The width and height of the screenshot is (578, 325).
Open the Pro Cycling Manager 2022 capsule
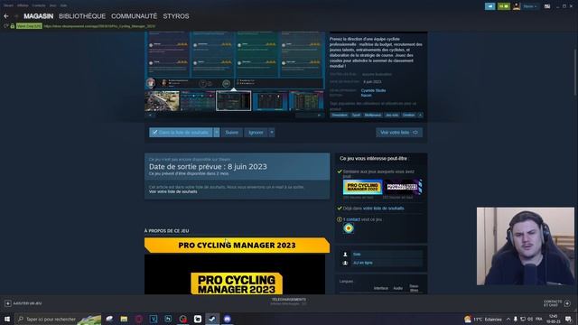click(362, 187)
